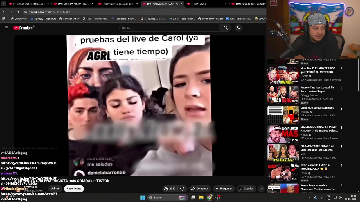The height and width of the screenshot is (202, 360).
Task: Open more actions three-dot button under video
Action: tap(261, 189)
